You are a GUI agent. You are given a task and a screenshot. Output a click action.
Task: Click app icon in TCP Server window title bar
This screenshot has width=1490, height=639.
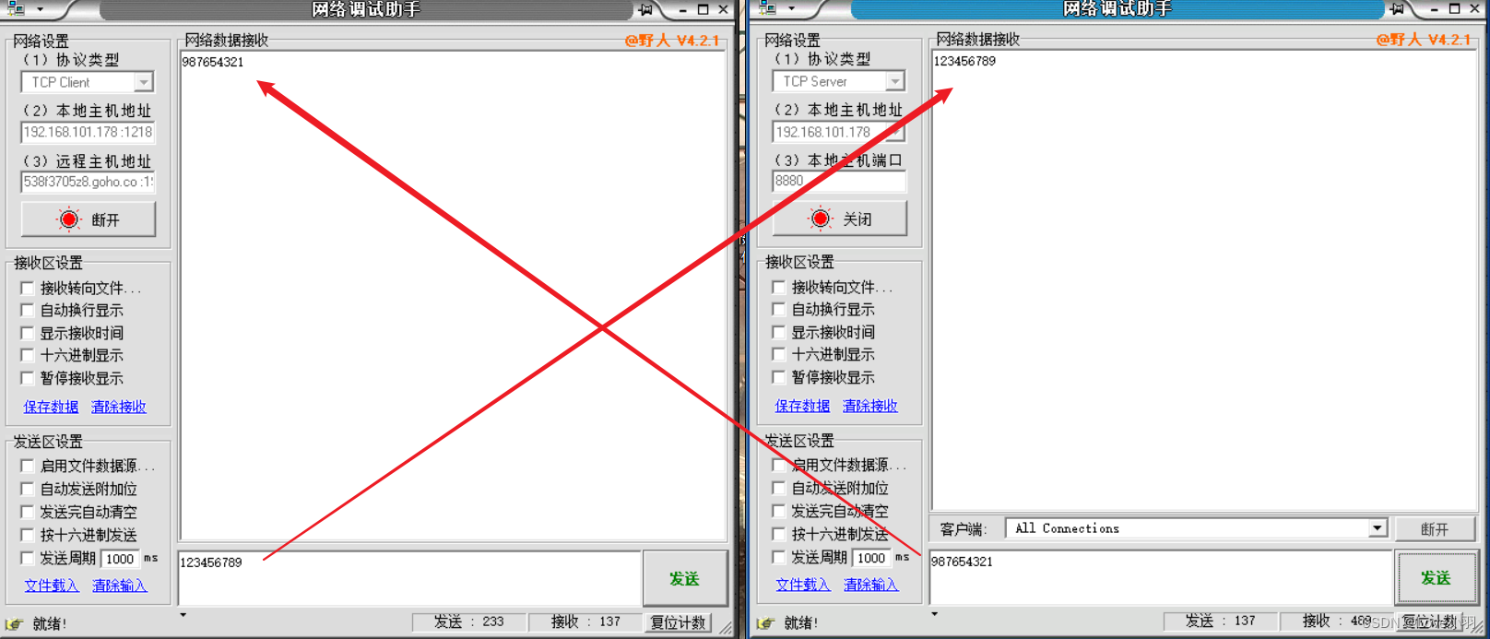pos(767,9)
